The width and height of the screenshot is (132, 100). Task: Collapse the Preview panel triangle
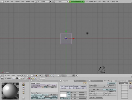click(2, 81)
